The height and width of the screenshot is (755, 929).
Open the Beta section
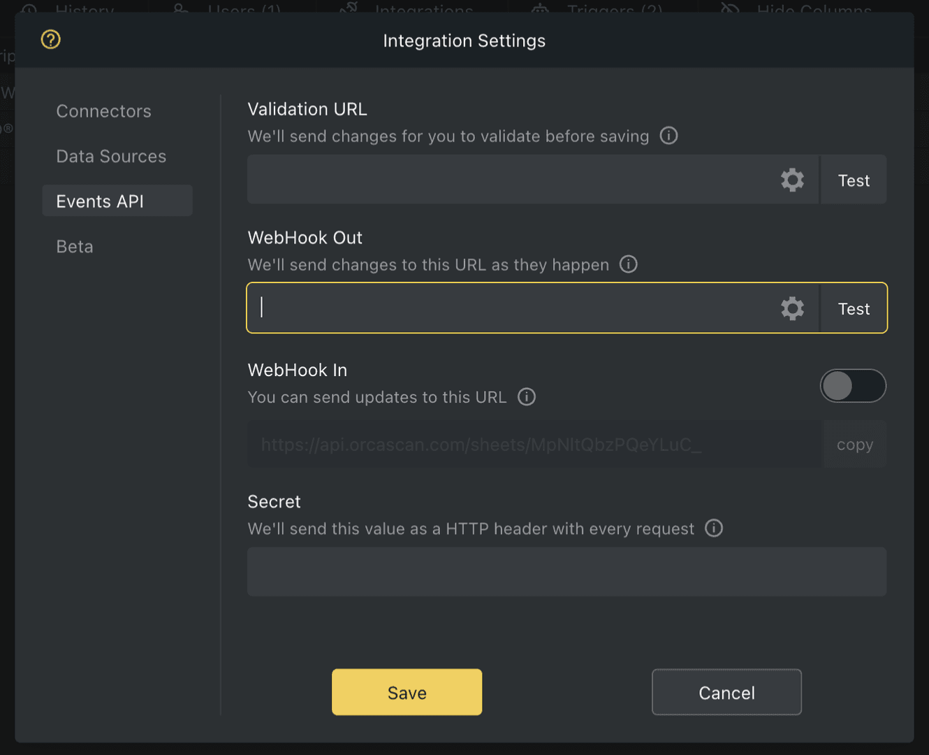[74, 246]
